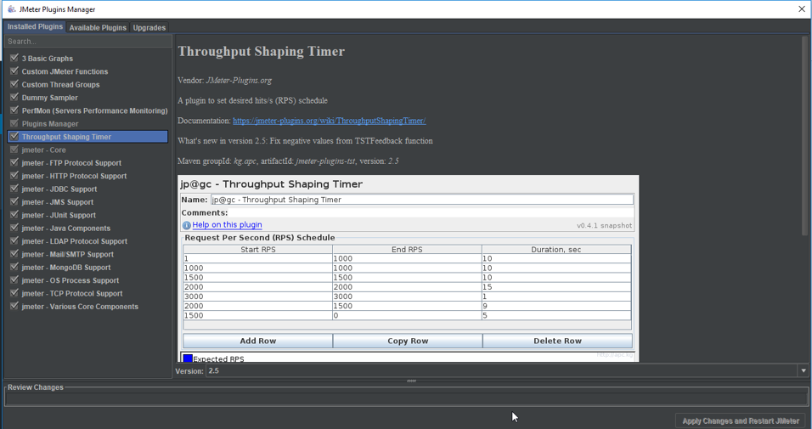
Task: Toggle jmeter - TCP Protocol Support checkbox
Action: 14,293
